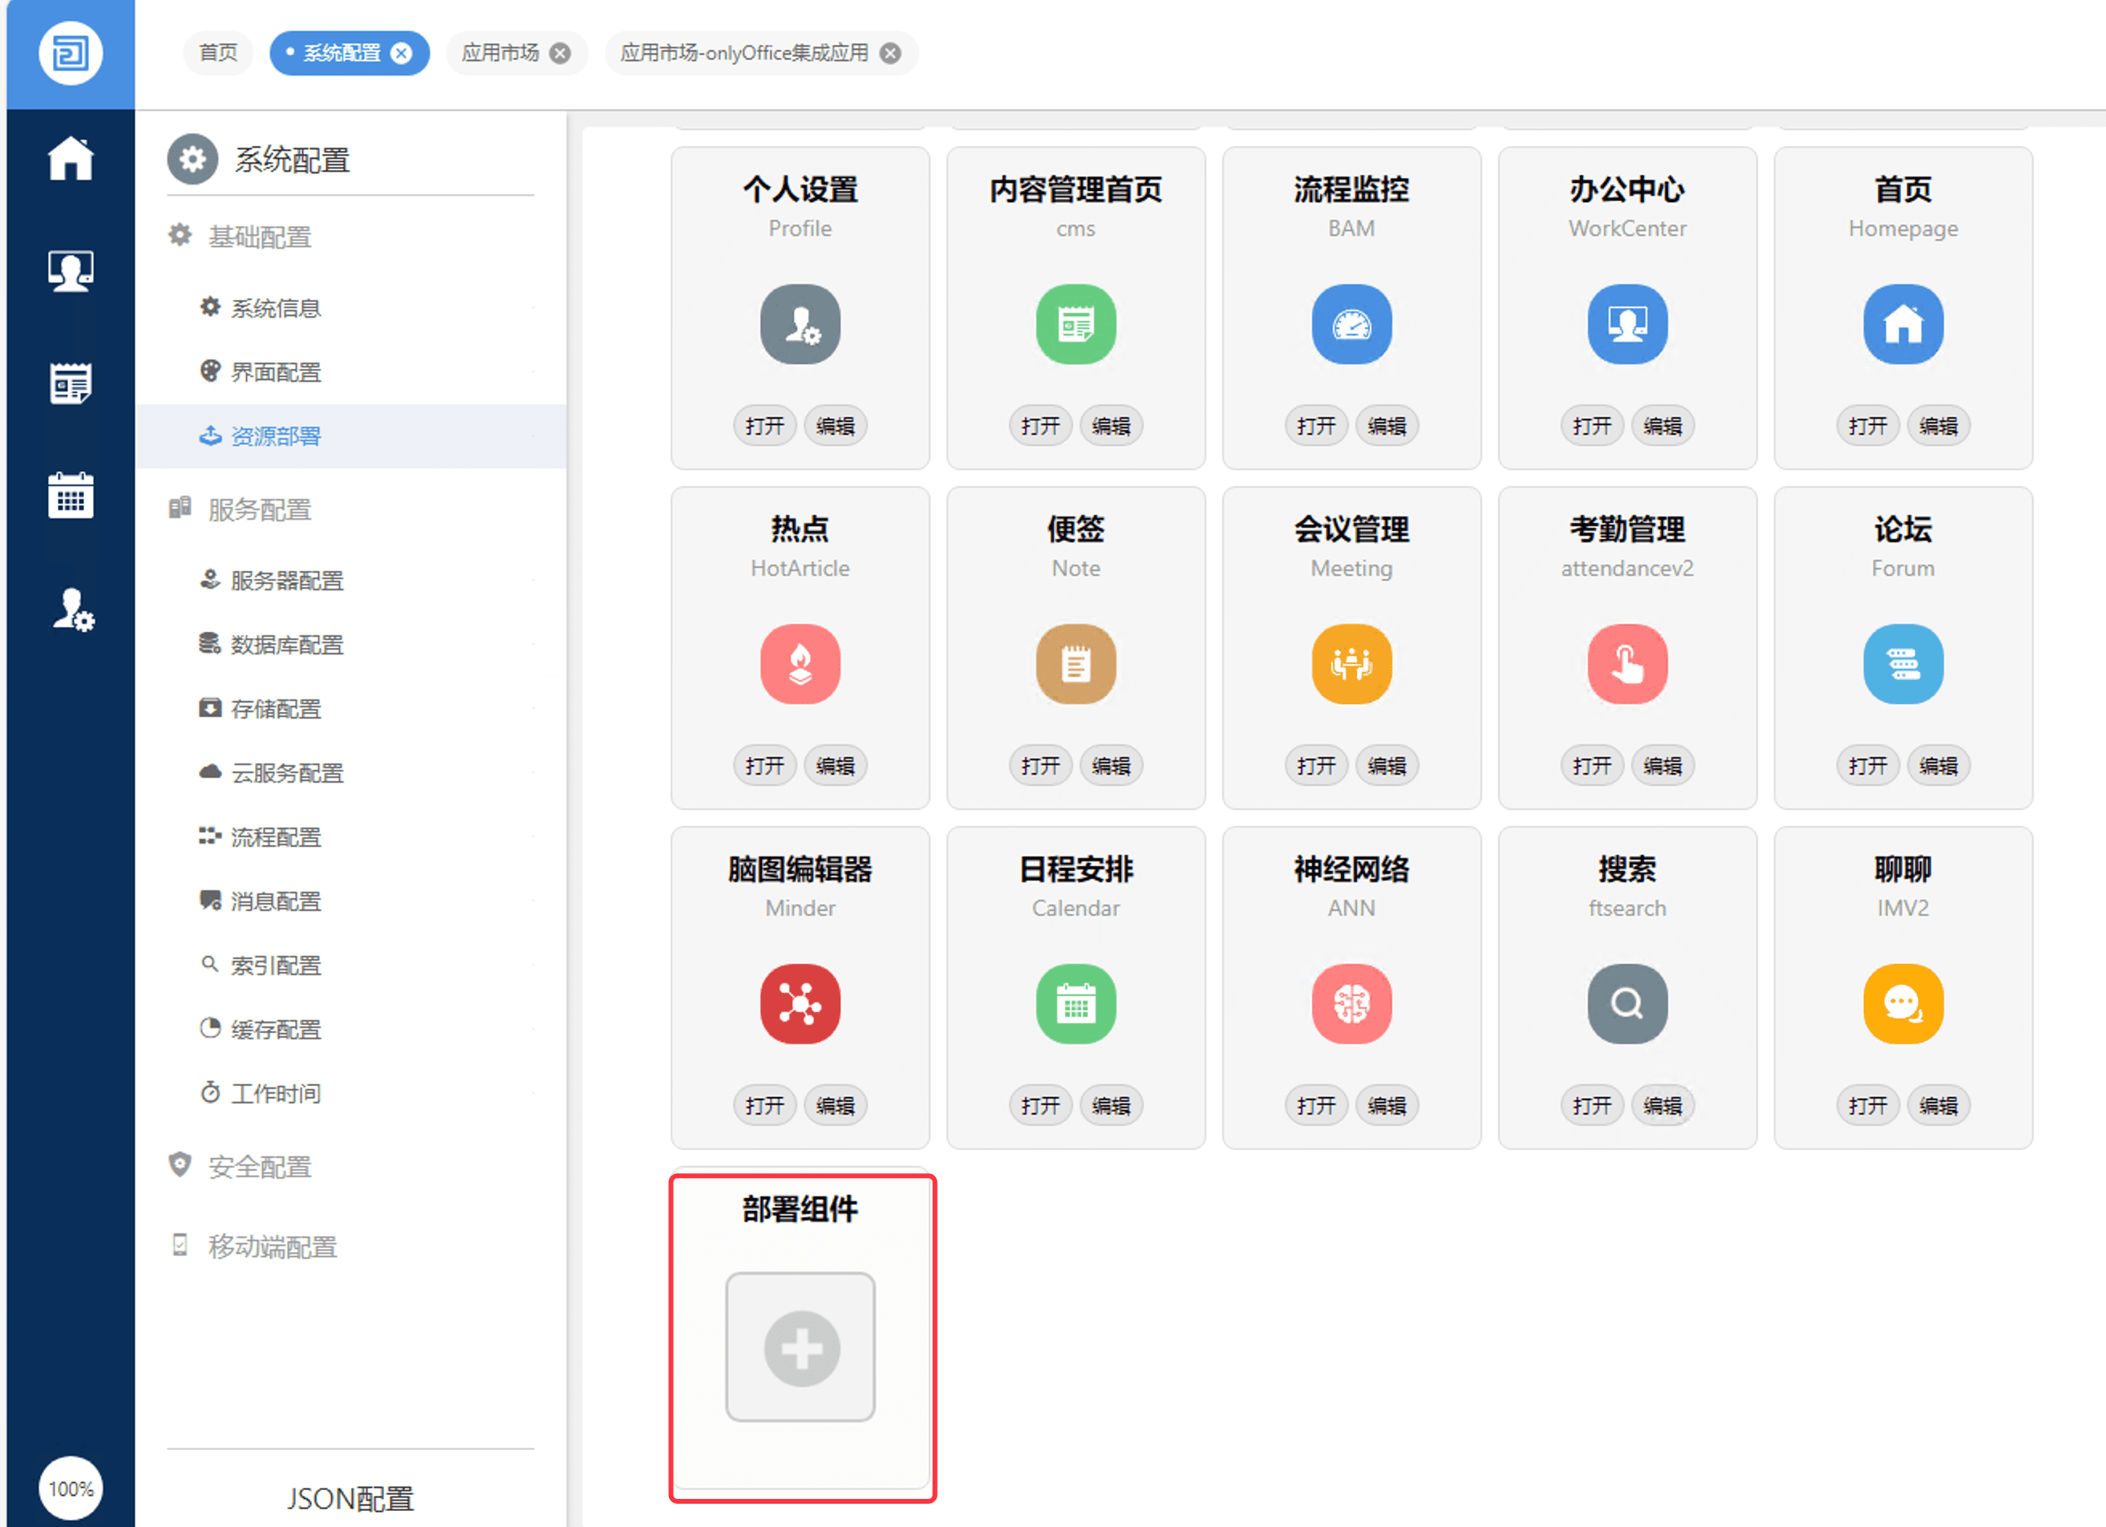Expand the 移动端配置 section

click(x=271, y=1246)
